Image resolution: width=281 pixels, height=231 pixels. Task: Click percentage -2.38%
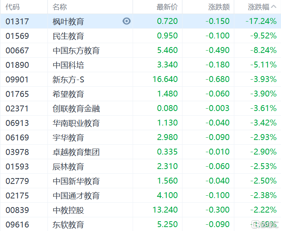(x=263, y=195)
